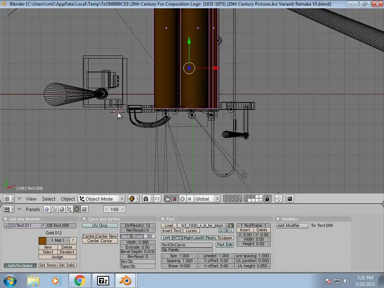Click the '?' material info button
Viewport: 384px width, 288px height.
pyautogui.click(x=73, y=240)
